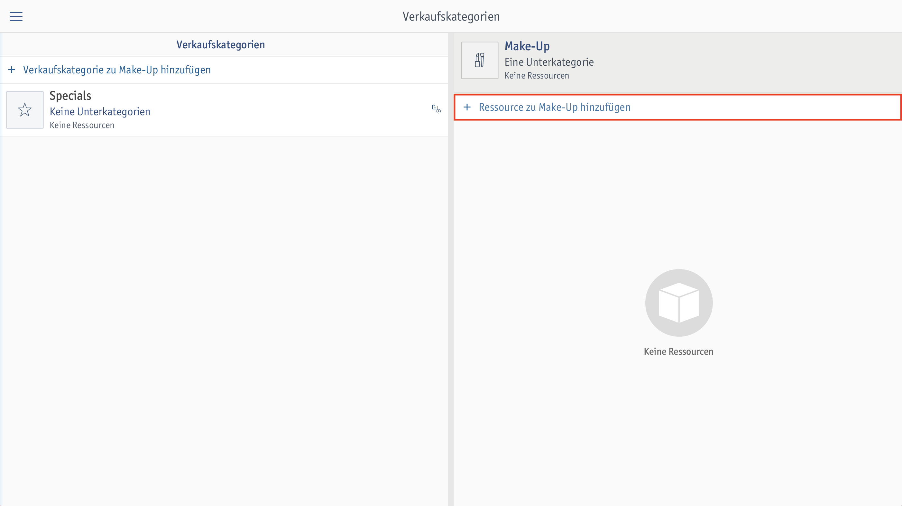The height and width of the screenshot is (506, 902).
Task: Click Keine Ressourcen under Specials
Action: click(82, 125)
